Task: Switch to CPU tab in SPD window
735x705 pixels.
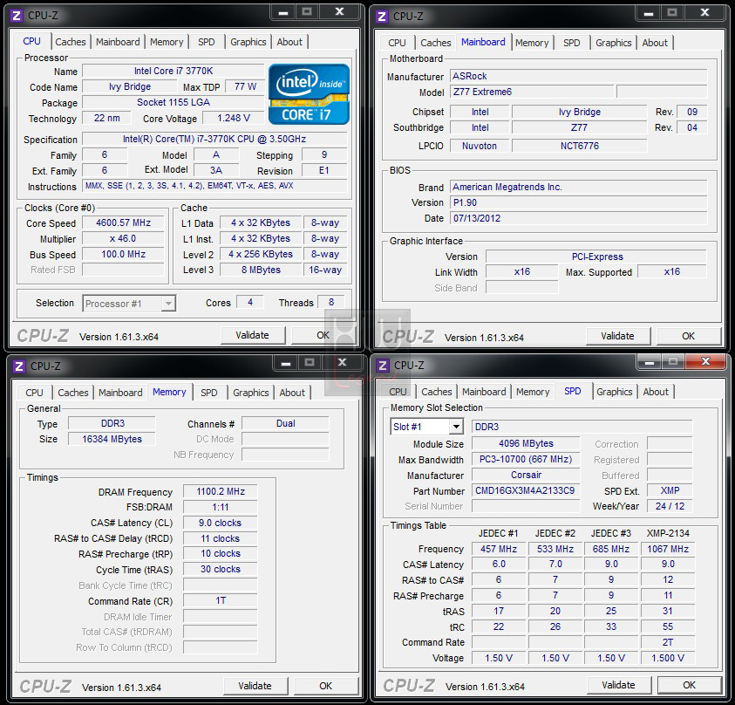Action: [x=398, y=392]
